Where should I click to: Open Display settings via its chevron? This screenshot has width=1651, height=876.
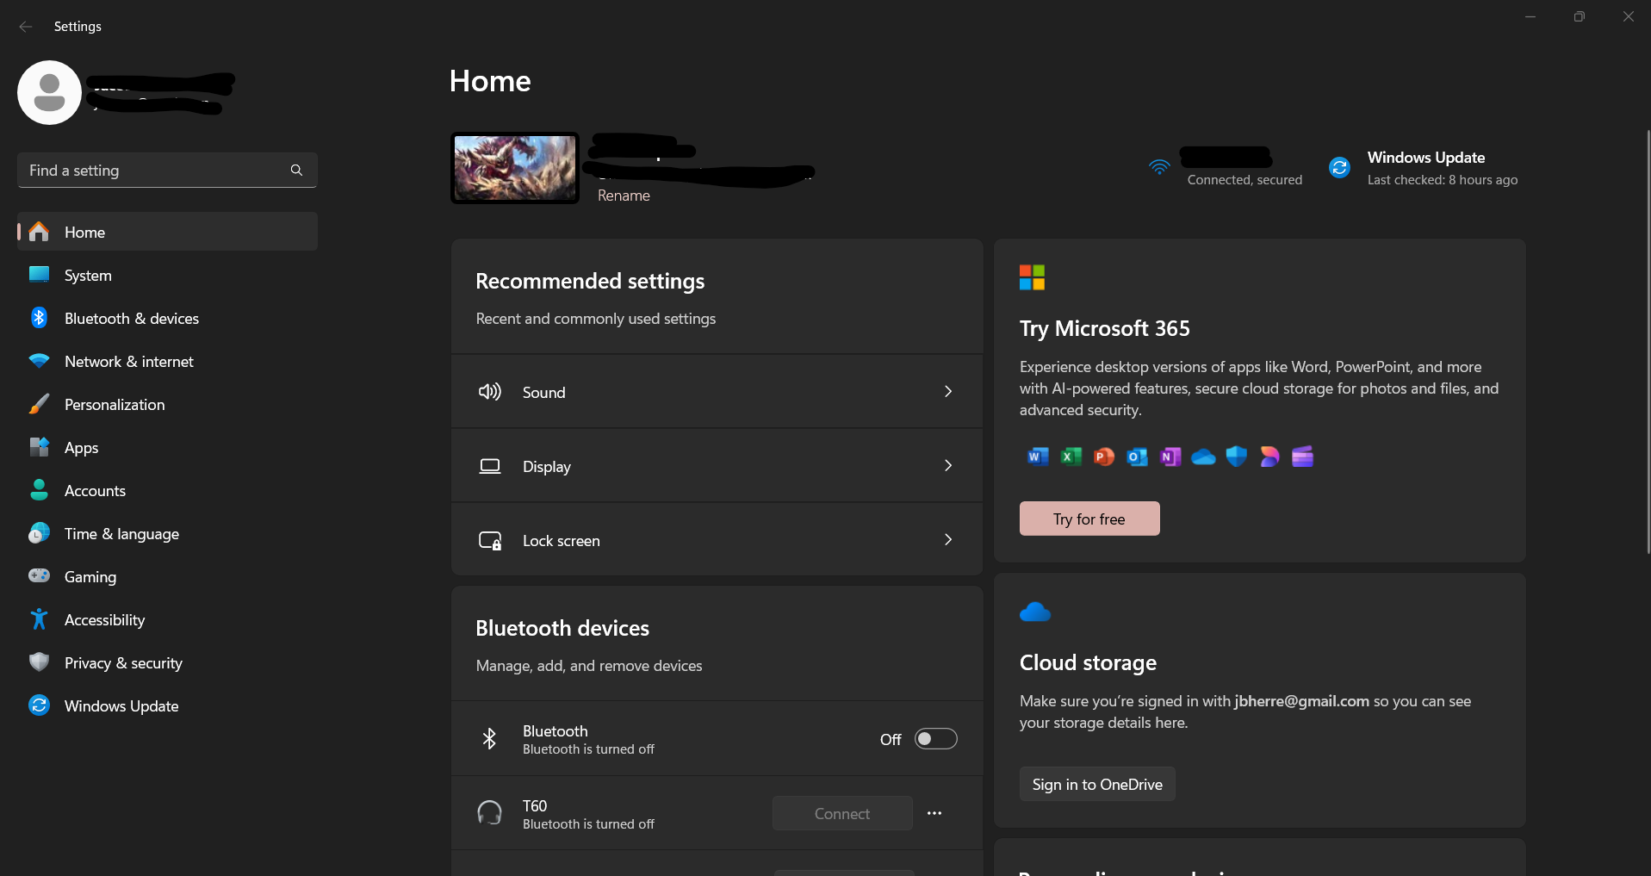pyautogui.click(x=947, y=465)
